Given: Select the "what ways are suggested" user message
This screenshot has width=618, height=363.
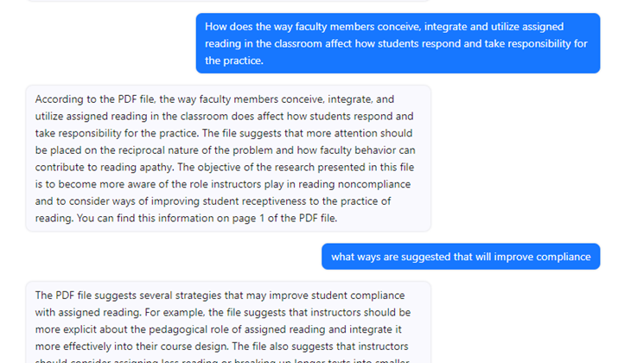Looking at the screenshot, I should [460, 257].
